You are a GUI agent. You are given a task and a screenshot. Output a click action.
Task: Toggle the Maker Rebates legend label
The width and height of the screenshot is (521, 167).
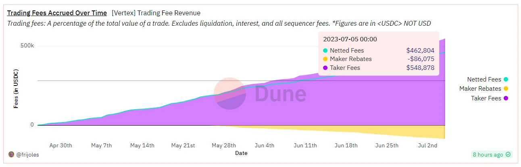tap(480, 89)
